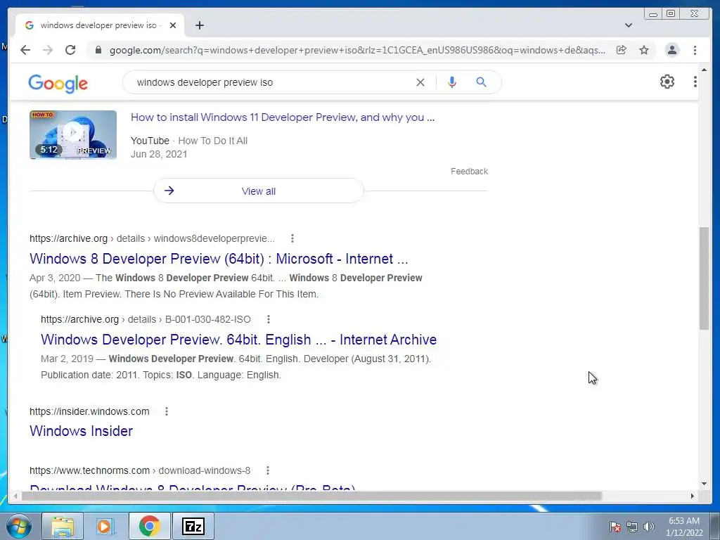Click the browser back arrow
This screenshot has height=540, width=720.
coord(25,50)
